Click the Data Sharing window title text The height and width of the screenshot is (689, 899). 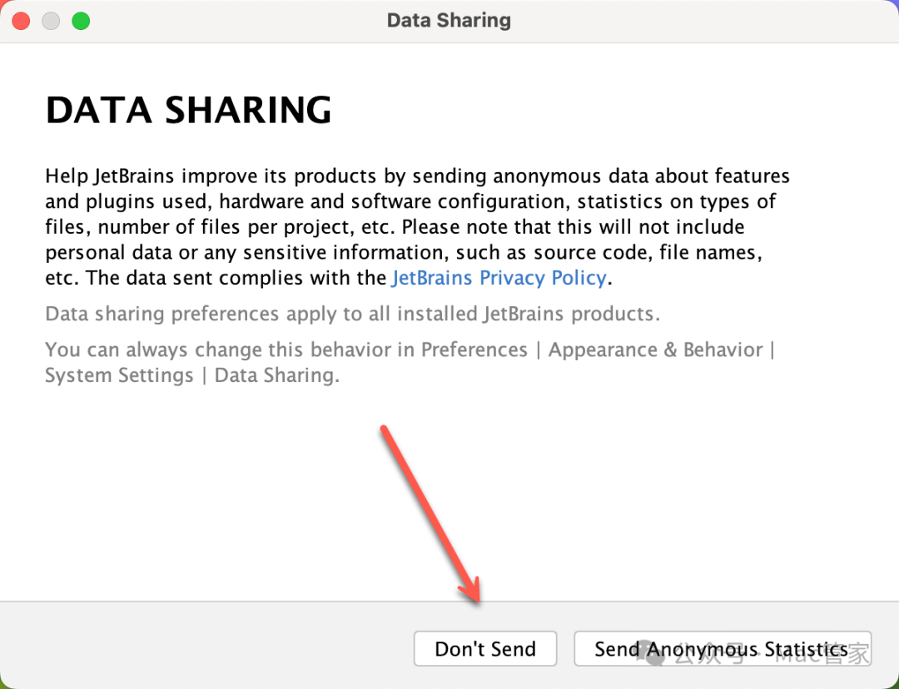pos(449,21)
